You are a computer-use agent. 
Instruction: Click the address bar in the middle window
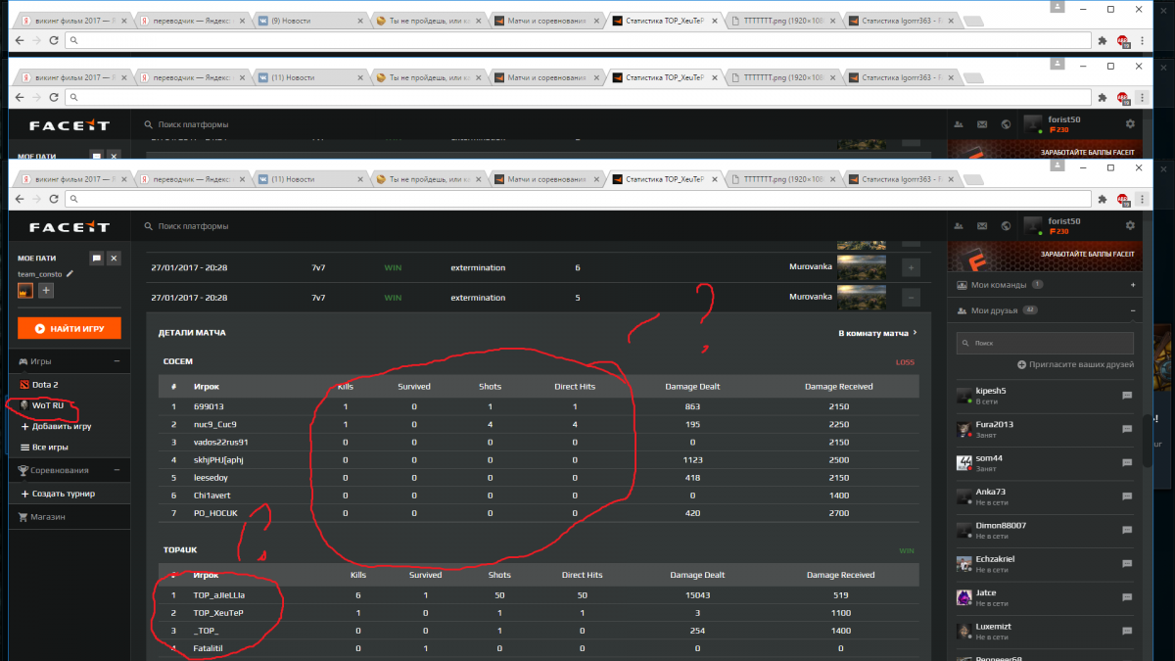578,97
